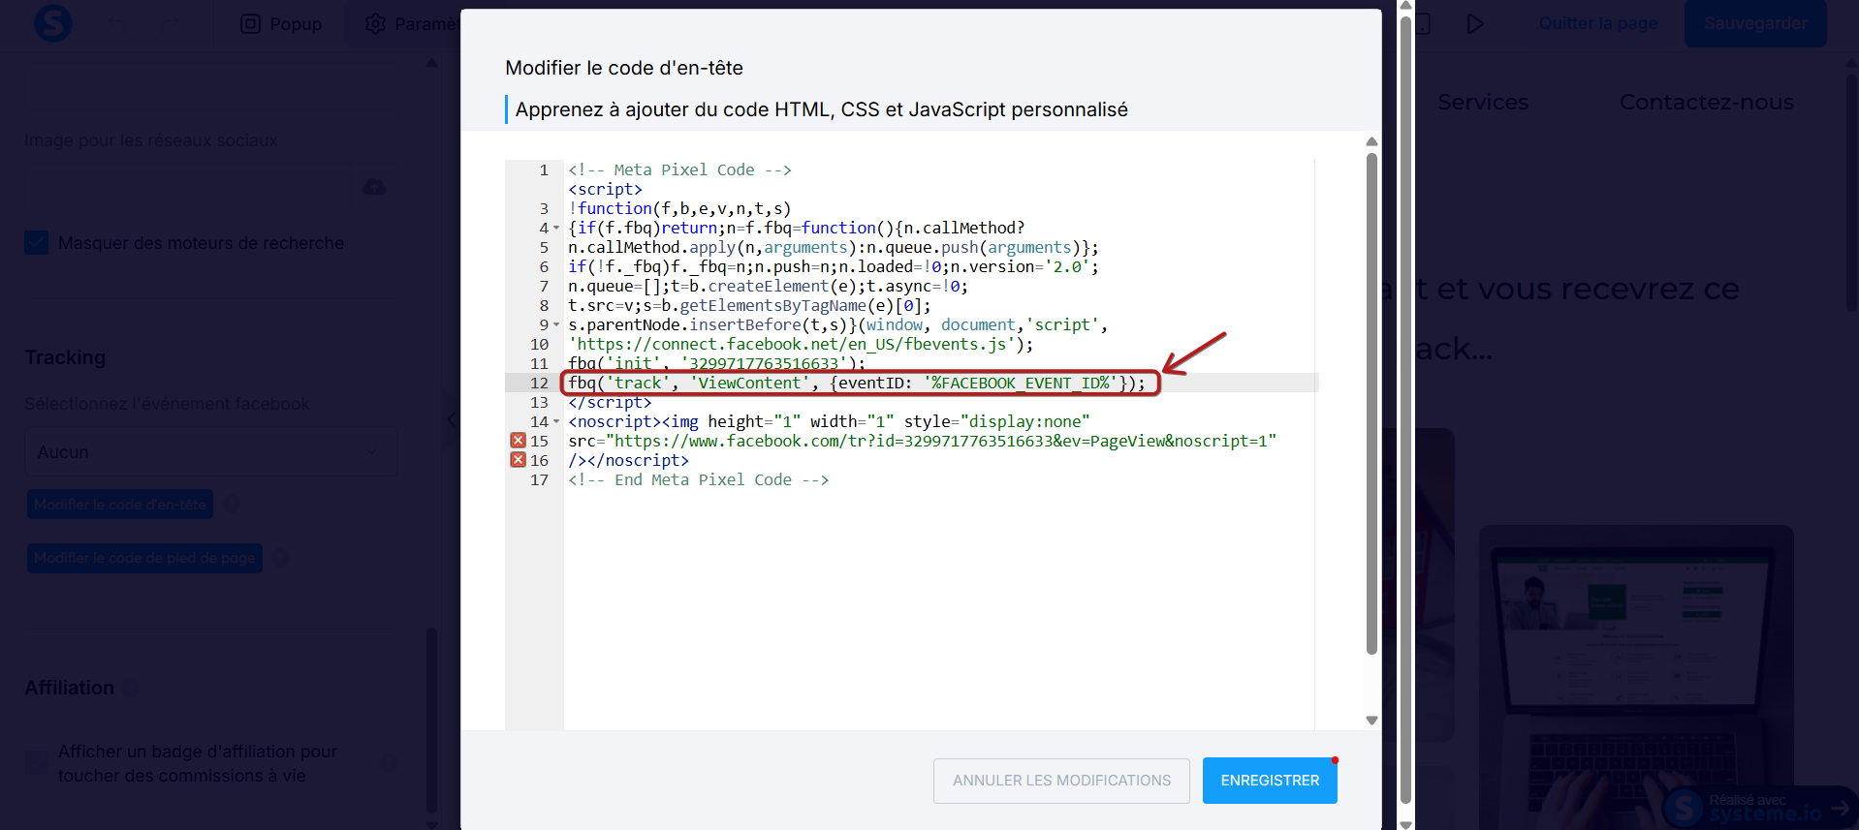The width and height of the screenshot is (1859, 830).
Task: Click the facebook.com/tr src URL line
Action: tap(922, 442)
